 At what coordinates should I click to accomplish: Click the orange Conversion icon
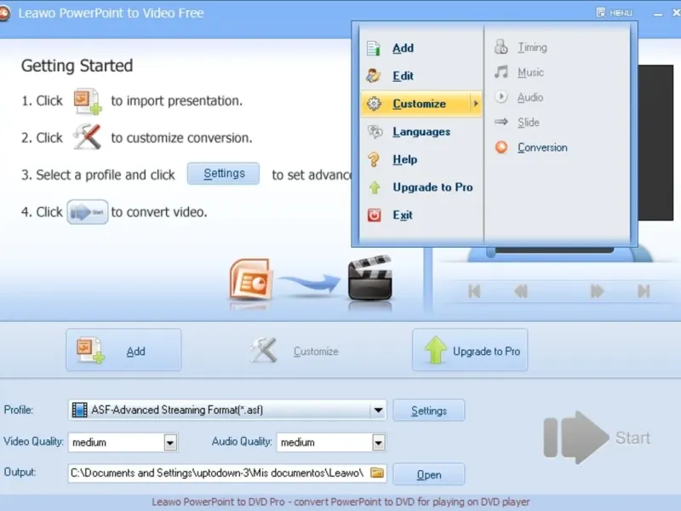point(501,147)
